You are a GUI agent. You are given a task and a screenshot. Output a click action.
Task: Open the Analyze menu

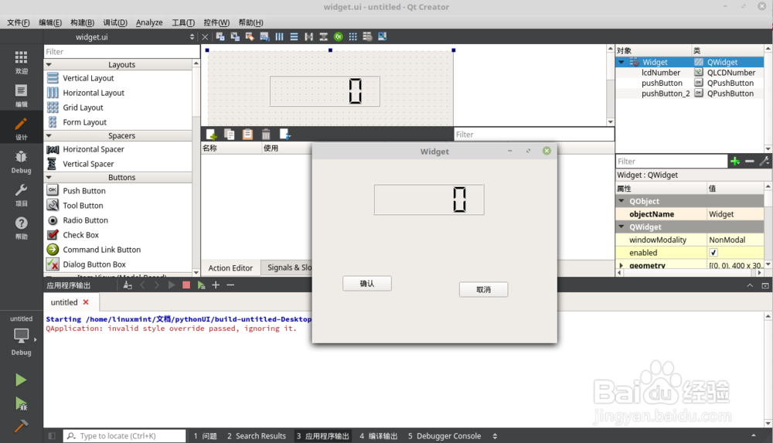pyautogui.click(x=149, y=22)
